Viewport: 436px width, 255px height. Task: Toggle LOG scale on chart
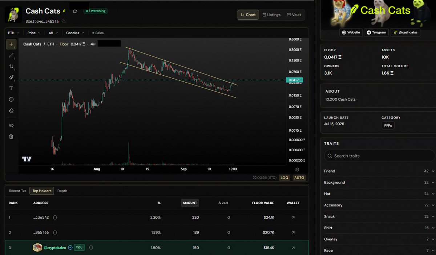(284, 178)
